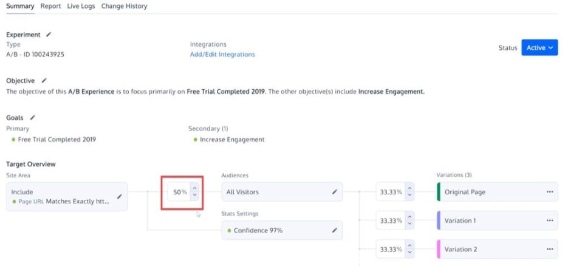Open the Original Page options menu

[x=550, y=192]
